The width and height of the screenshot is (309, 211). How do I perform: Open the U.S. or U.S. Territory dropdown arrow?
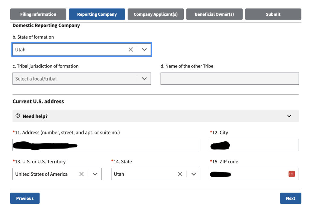pyautogui.click(x=95, y=174)
